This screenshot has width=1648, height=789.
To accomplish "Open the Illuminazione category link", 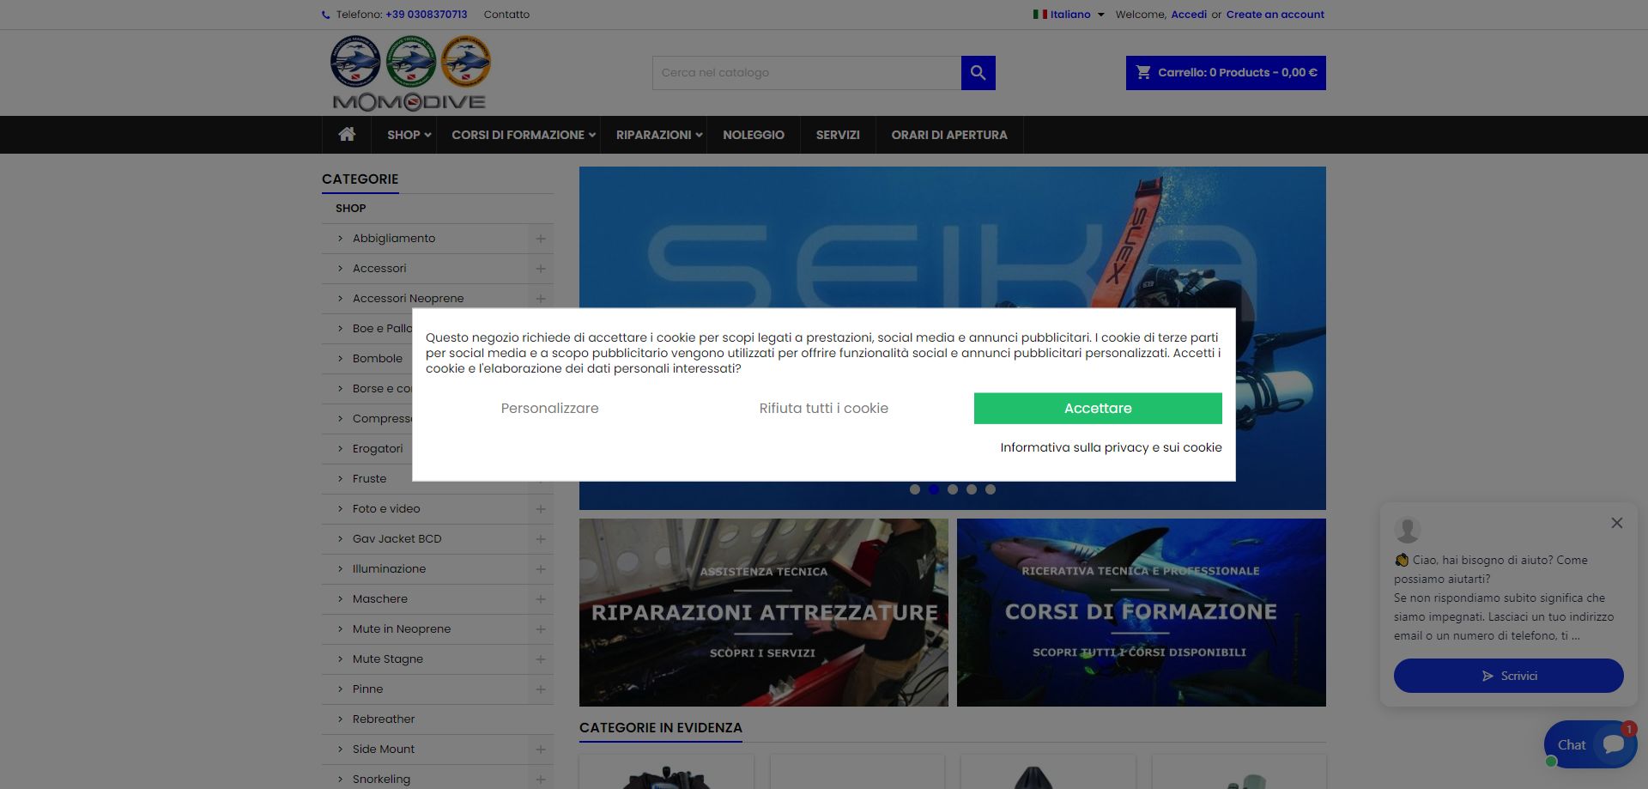I will (389, 569).
